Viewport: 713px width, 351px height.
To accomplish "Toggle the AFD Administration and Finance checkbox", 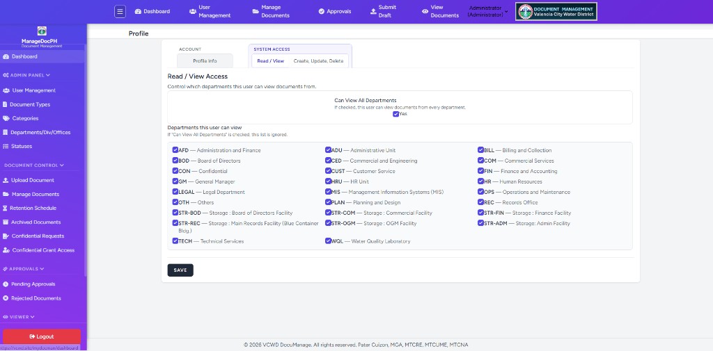I will (175, 150).
